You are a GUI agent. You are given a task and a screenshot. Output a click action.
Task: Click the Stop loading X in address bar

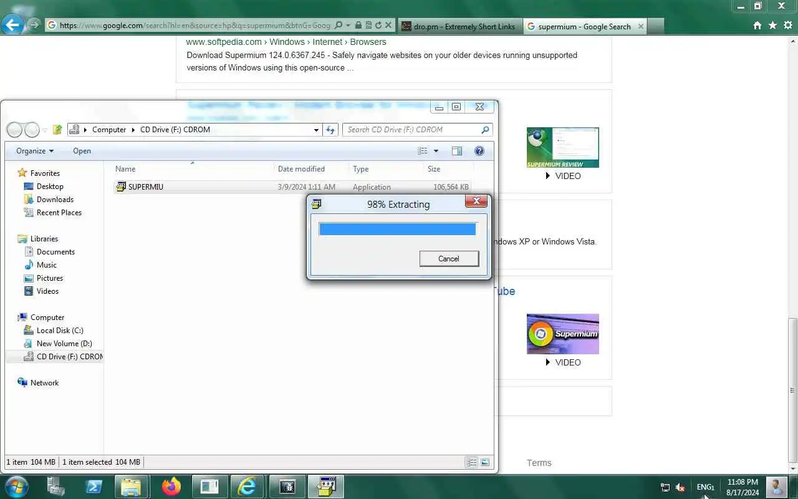click(x=388, y=26)
